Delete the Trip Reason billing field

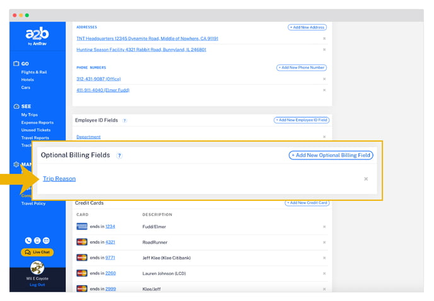366,179
